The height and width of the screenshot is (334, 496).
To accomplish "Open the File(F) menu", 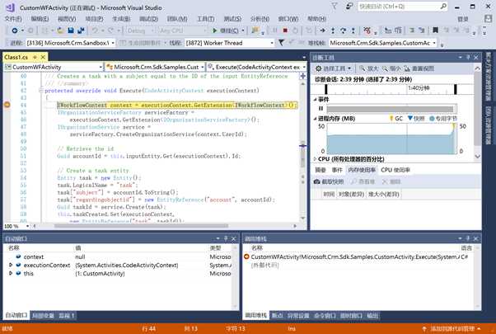I will pyautogui.click(x=13, y=19).
